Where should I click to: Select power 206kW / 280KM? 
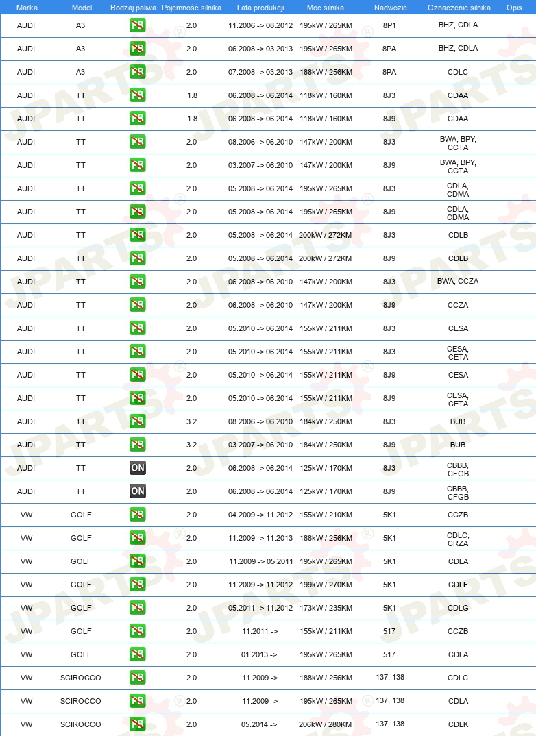(326, 724)
